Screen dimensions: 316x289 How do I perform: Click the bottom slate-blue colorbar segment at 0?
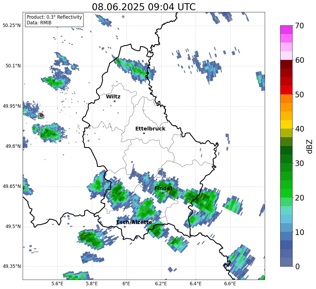pos(286,262)
